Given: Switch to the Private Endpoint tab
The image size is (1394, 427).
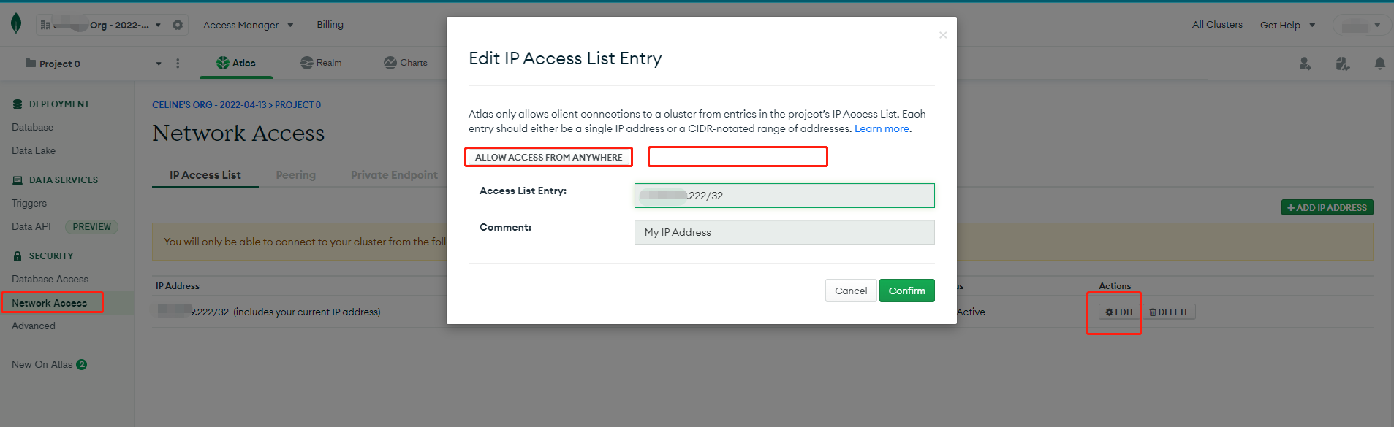Looking at the screenshot, I should click(x=394, y=175).
